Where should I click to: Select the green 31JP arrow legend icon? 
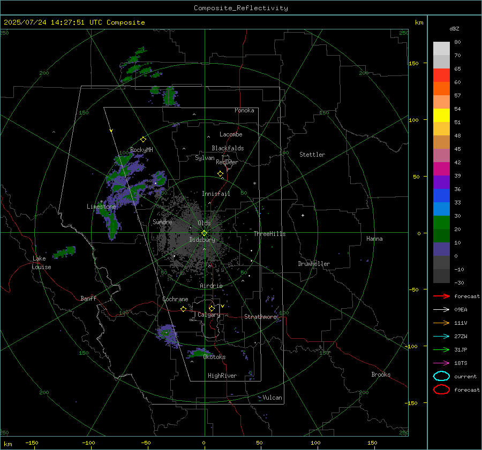coord(441,349)
